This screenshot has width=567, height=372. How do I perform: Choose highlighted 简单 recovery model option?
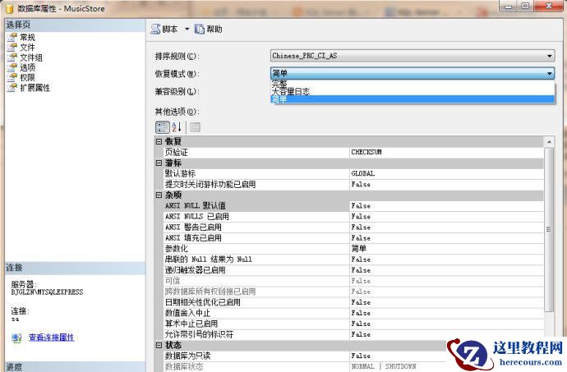(413, 99)
